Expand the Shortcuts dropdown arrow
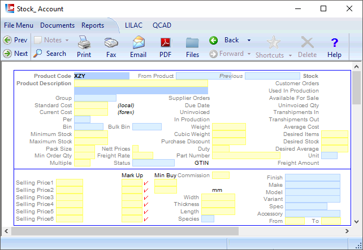 290,55
